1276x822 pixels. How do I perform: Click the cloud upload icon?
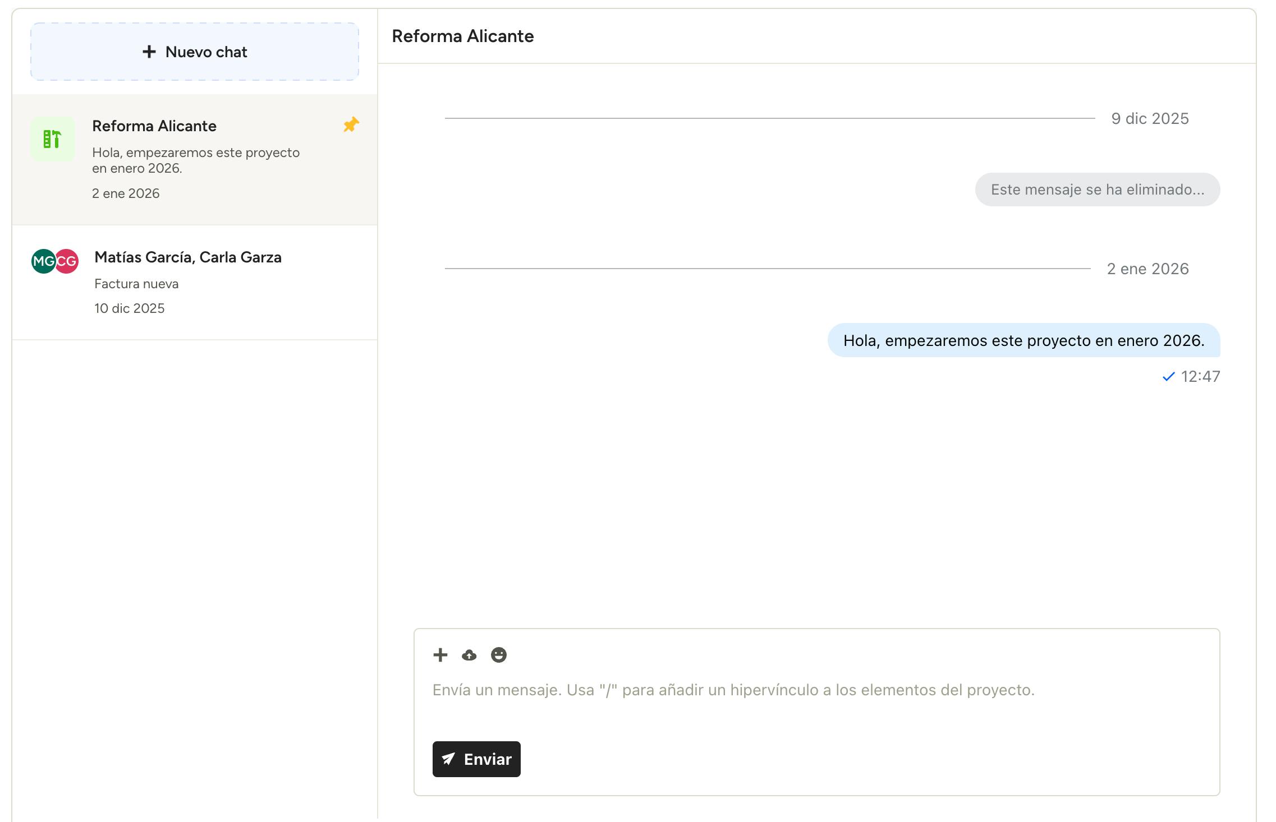[x=469, y=655]
